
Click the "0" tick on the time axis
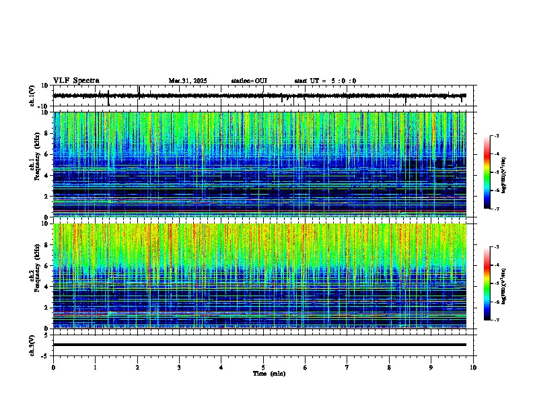tap(53, 368)
